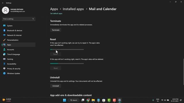Open Task View from the taskbar
The image size is (184, 103).
[x=83, y=100]
